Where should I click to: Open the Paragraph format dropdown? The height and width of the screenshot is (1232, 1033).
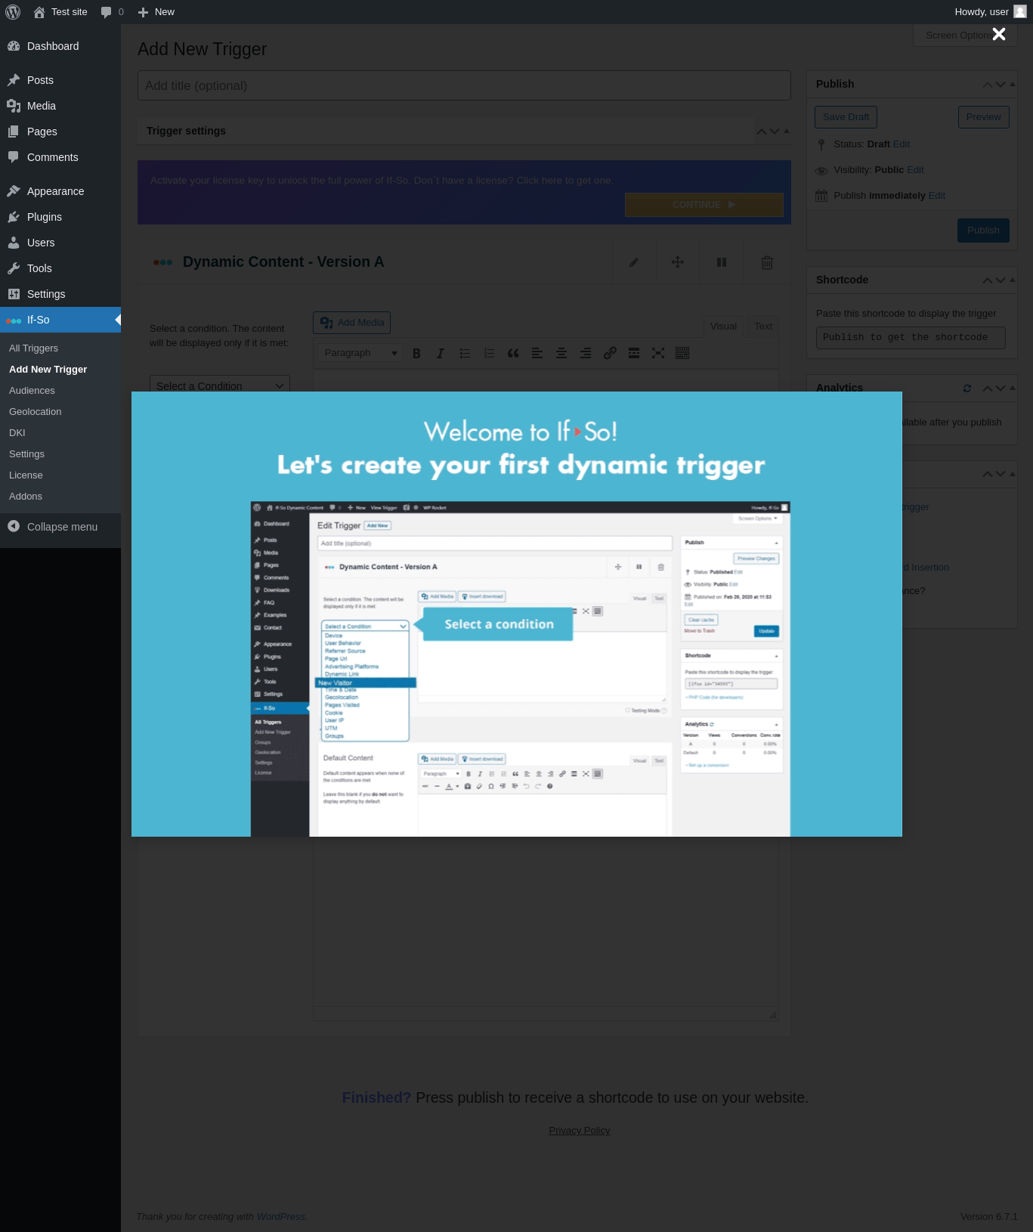360,353
